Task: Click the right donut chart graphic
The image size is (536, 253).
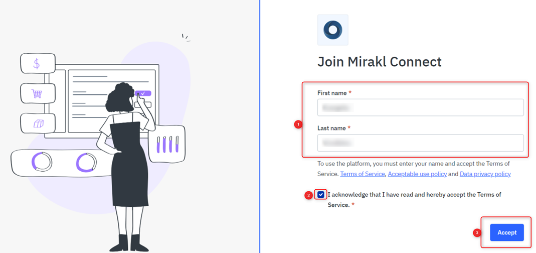Action: pos(86,162)
